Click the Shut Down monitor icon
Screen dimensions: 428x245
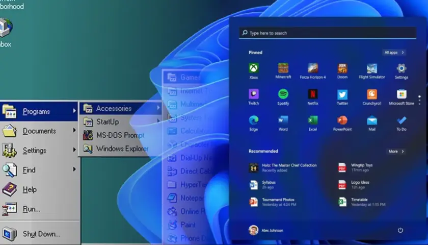tap(10, 234)
